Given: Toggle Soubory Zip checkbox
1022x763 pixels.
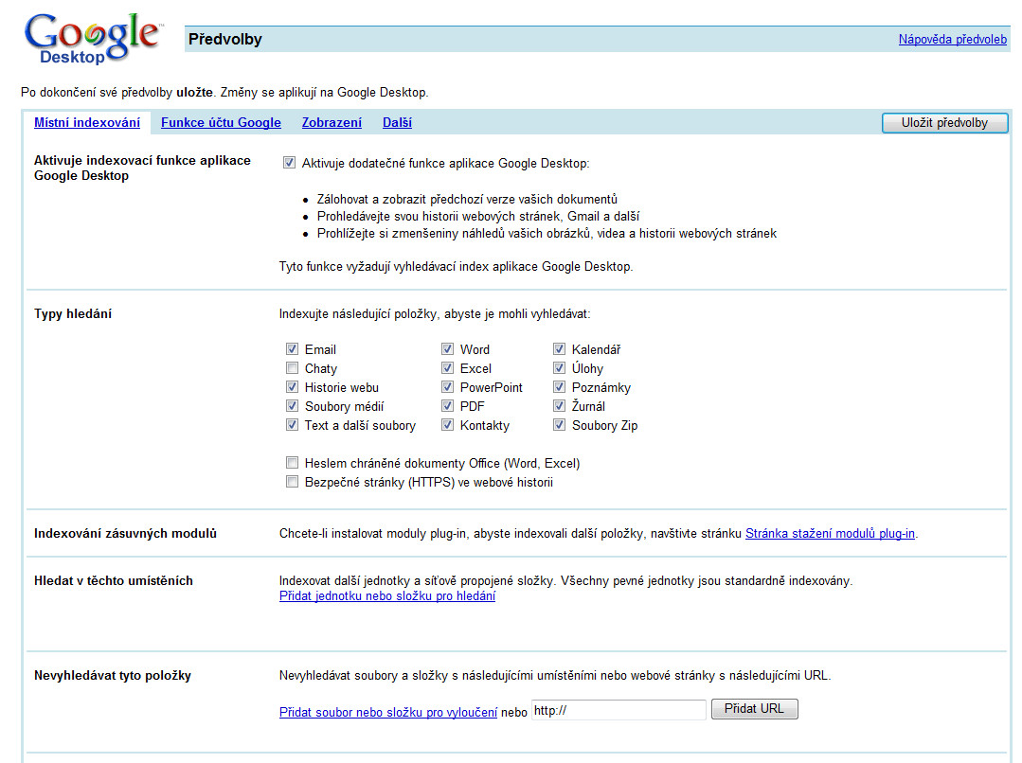Looking at the screenshot, I should (x=559, y=424).
